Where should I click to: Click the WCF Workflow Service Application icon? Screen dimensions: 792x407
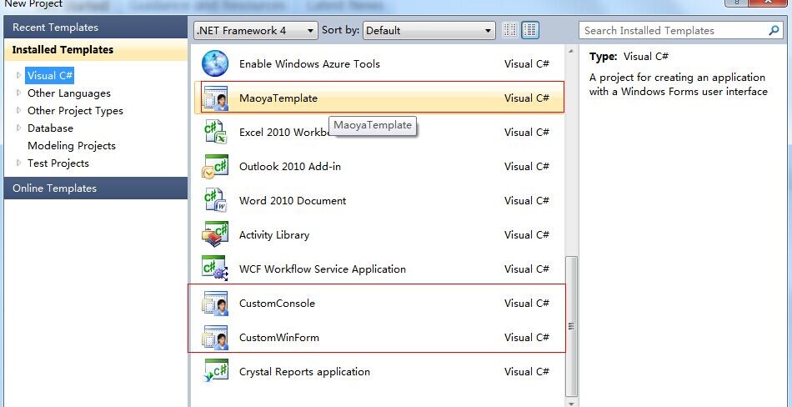(x=215, y=269)
